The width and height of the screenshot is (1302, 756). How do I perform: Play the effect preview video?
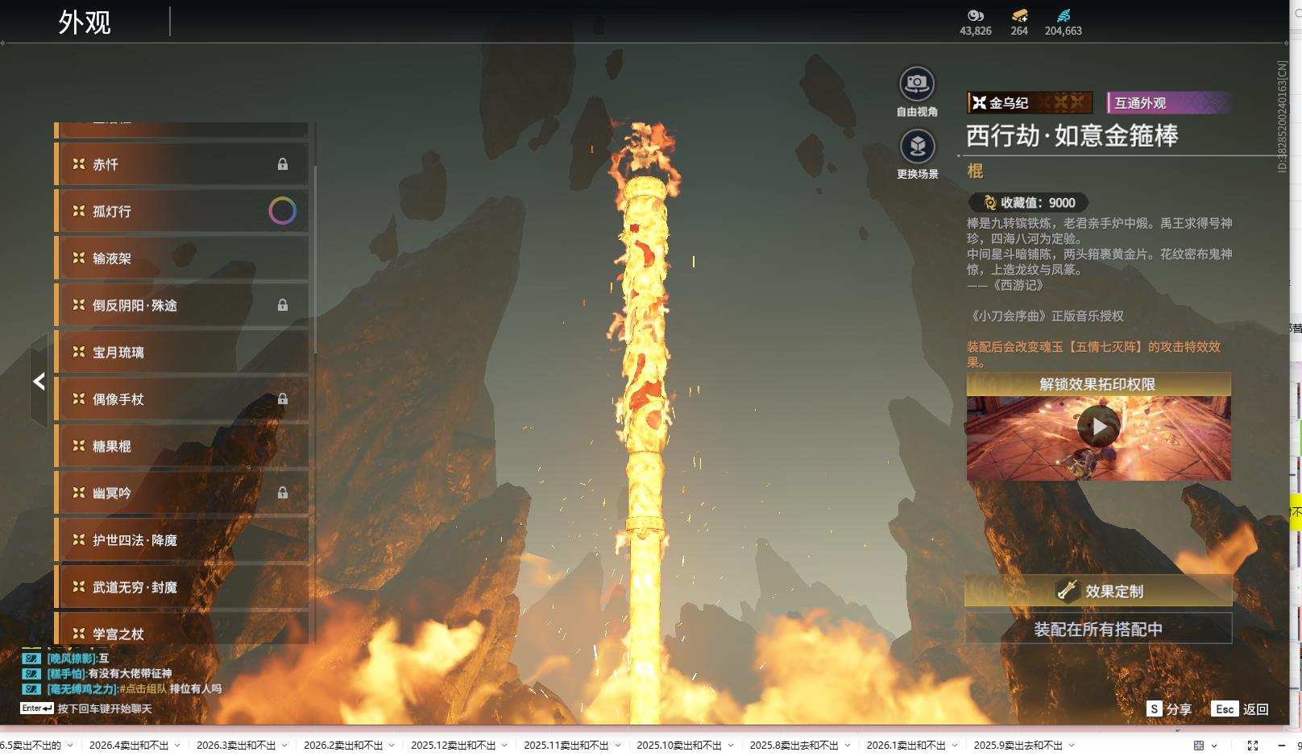coord(1099,427)
